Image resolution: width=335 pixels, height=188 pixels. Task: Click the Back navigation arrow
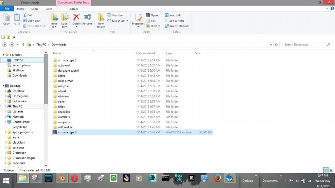[5, 45]
